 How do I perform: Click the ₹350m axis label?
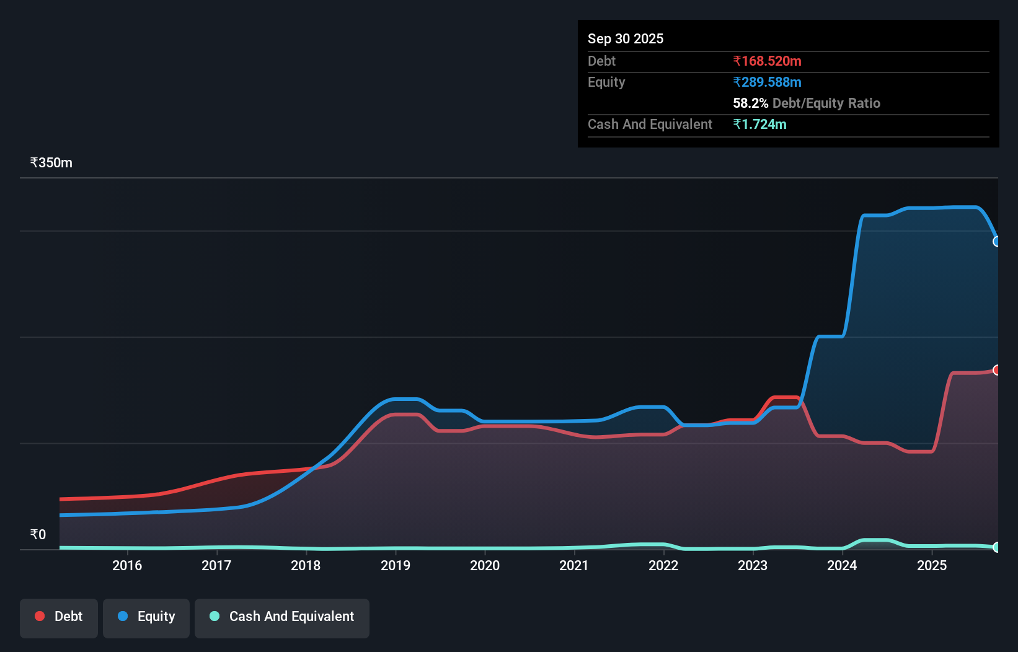coord(51,162)
